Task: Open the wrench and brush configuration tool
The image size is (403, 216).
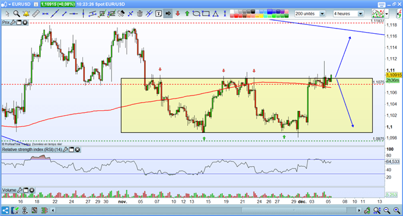Action: tap(121, 14)
